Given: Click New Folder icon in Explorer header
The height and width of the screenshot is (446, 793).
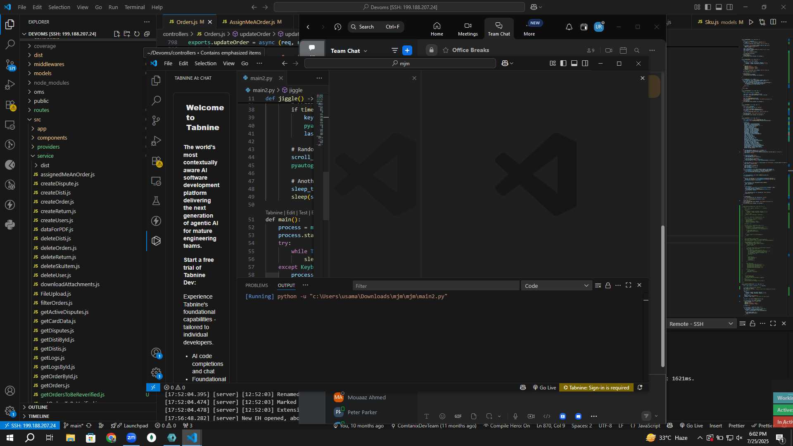Looking at the screenshot, I should click(x=127, y=34).
